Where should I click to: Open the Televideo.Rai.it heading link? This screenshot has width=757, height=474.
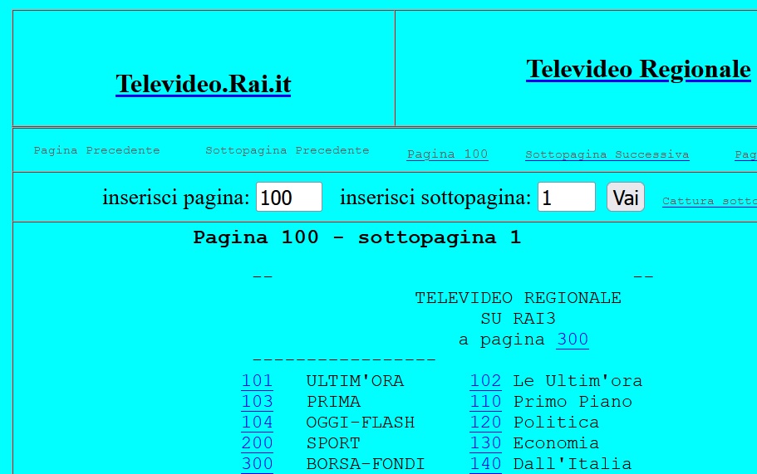(x=204, y=84)
